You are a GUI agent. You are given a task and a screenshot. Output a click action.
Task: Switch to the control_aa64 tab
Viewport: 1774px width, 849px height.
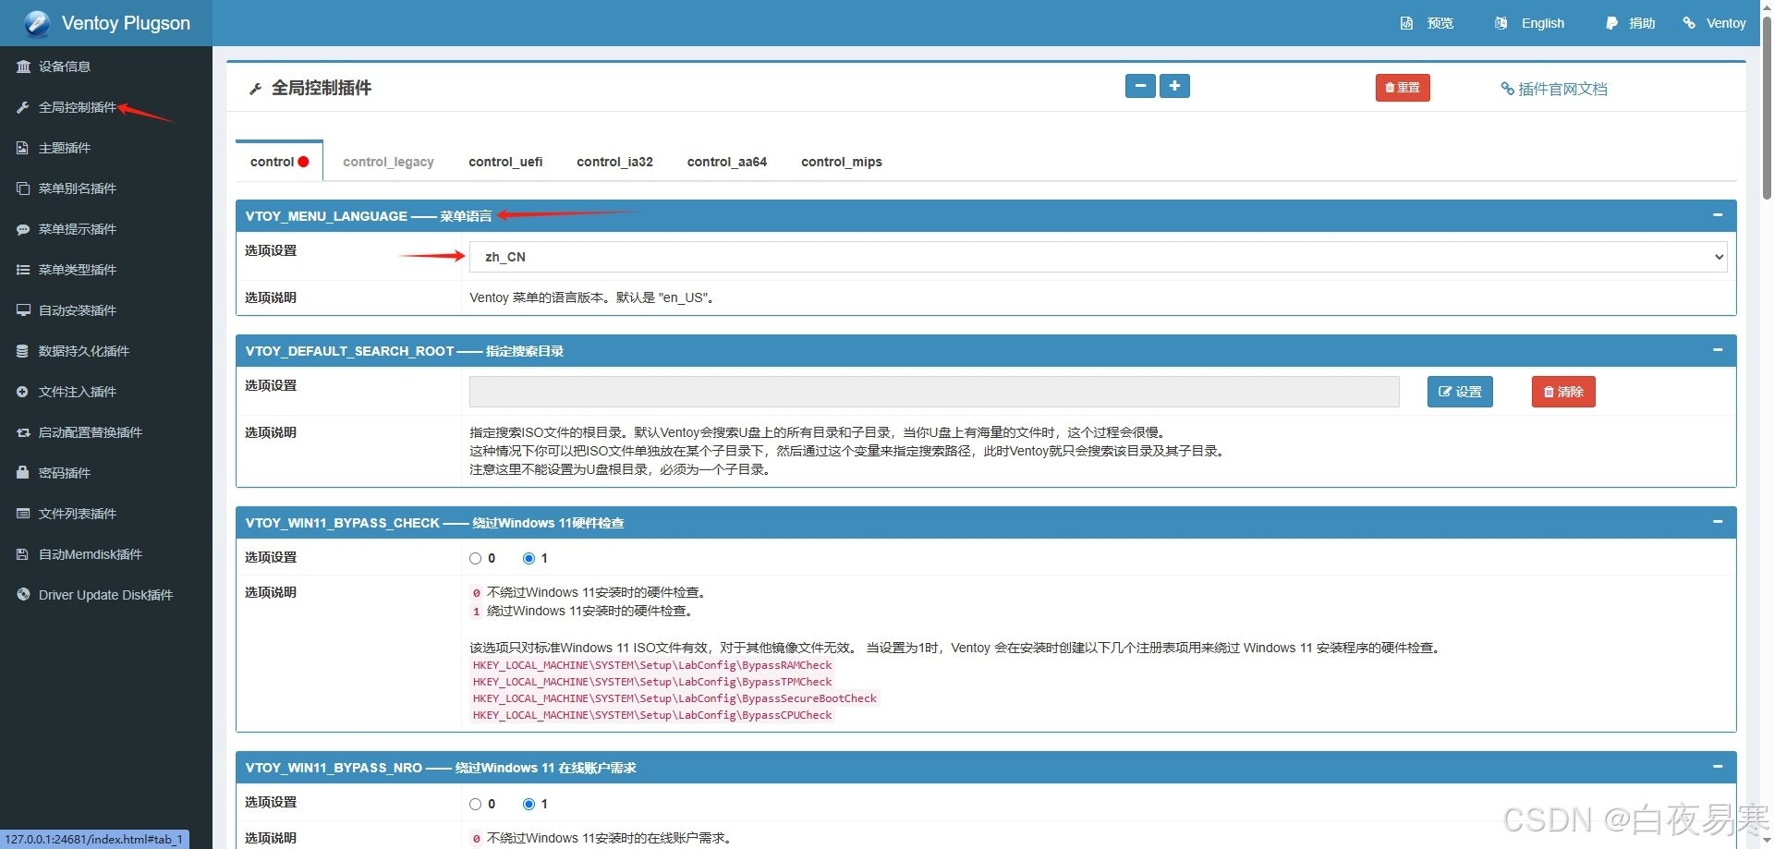[x=727, y=162]
